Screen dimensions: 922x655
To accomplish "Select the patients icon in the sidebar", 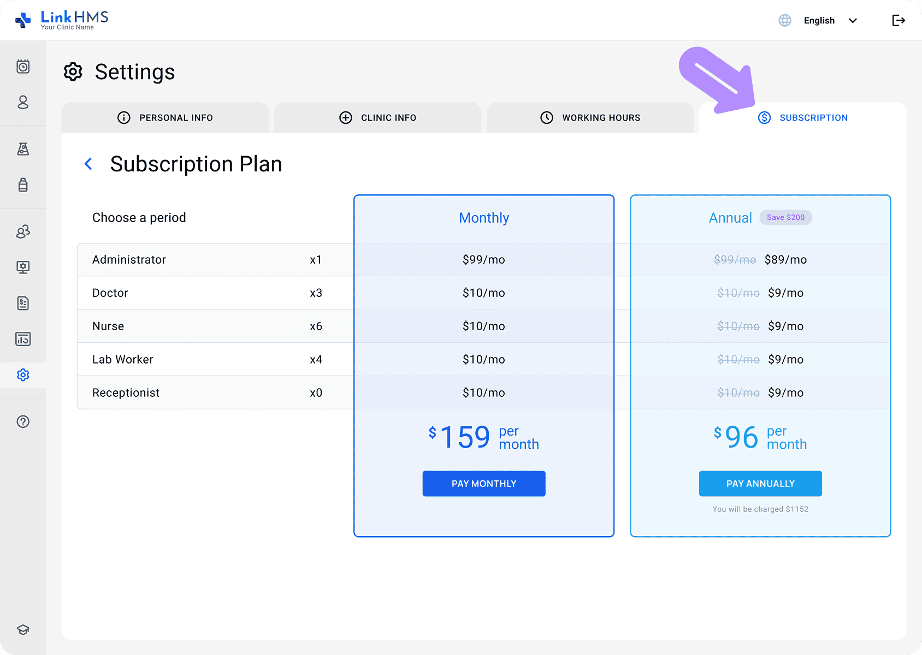I will point(23,103).
